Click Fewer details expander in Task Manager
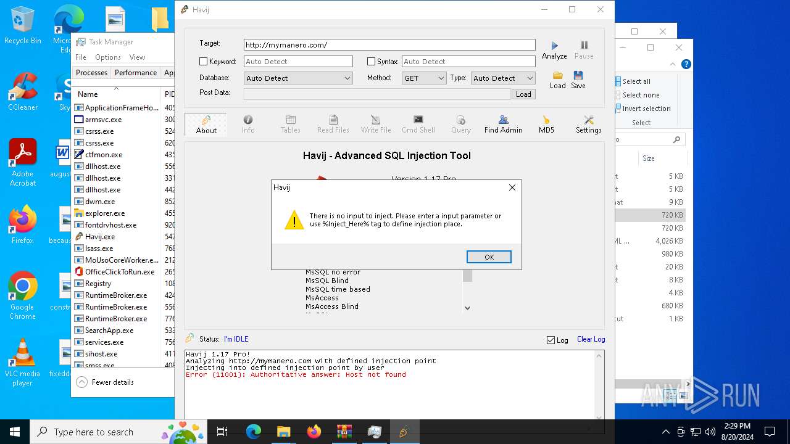Image resolution: width=790 pixels, height=444 pixels. pyautogui.click(x=105, y=382)
